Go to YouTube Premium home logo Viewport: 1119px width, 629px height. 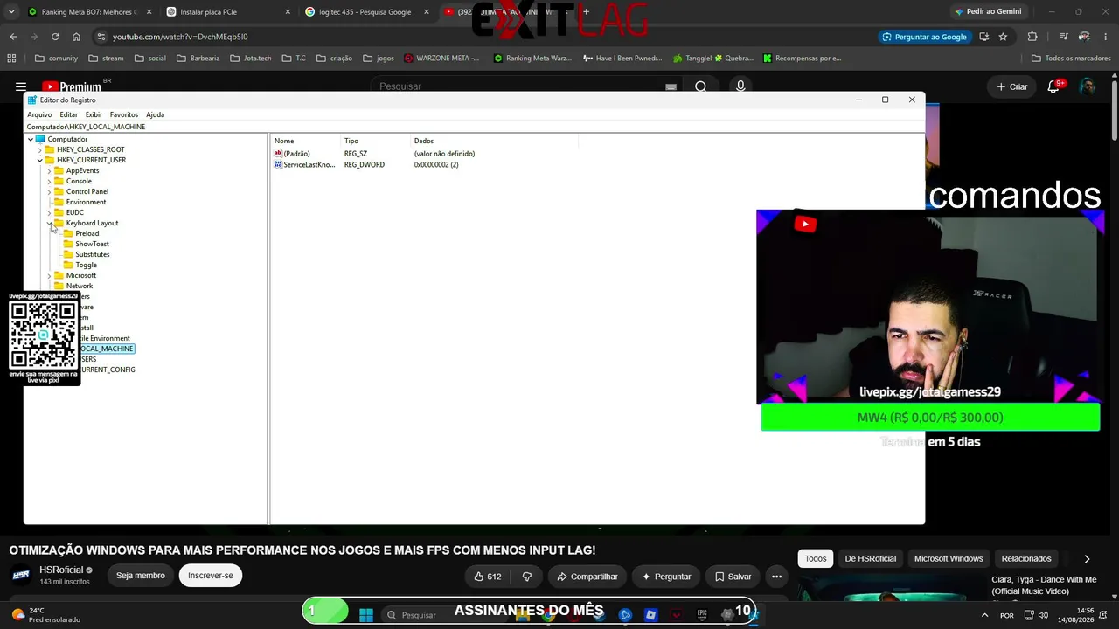71,86
